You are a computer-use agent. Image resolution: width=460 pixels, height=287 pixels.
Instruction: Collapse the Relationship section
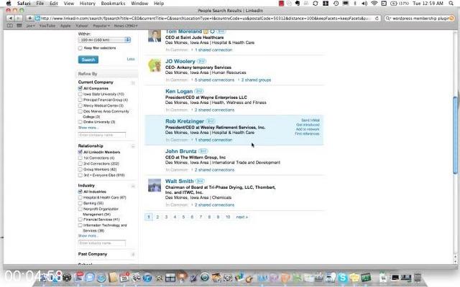(133, 146)
